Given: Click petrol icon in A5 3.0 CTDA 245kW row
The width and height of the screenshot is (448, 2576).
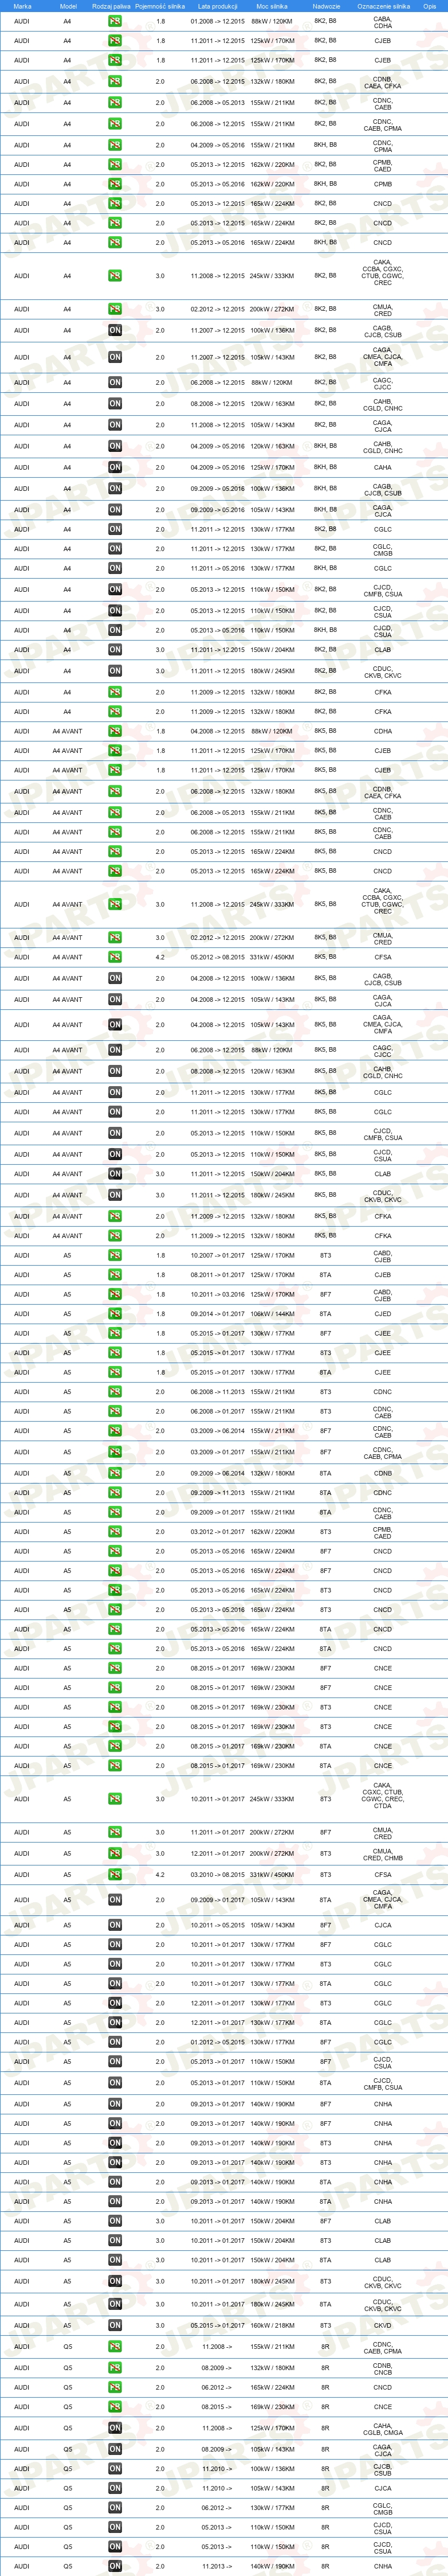Looking at the screenshot, I should (x=115, y=1799).
